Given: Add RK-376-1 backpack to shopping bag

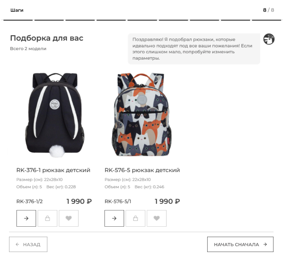Looking at the screenshot, I should pos(47,218).
